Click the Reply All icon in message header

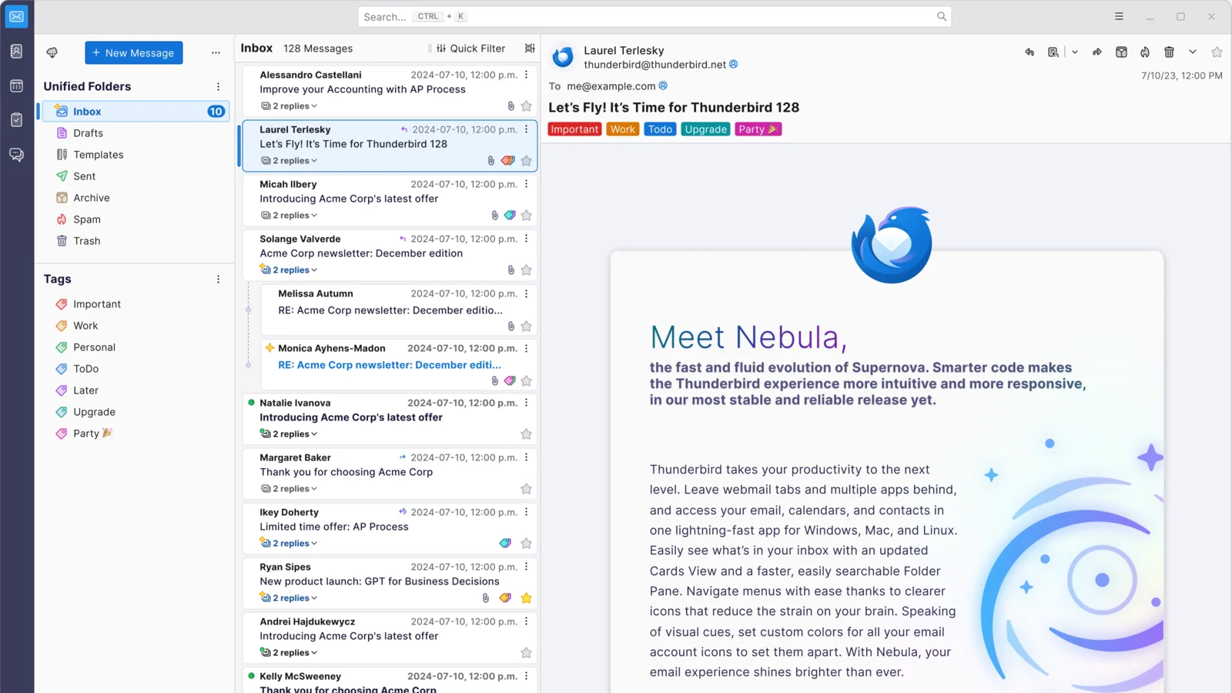click(1053, 52)
